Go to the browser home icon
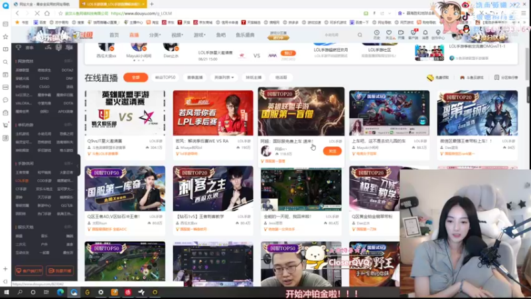 47,13
